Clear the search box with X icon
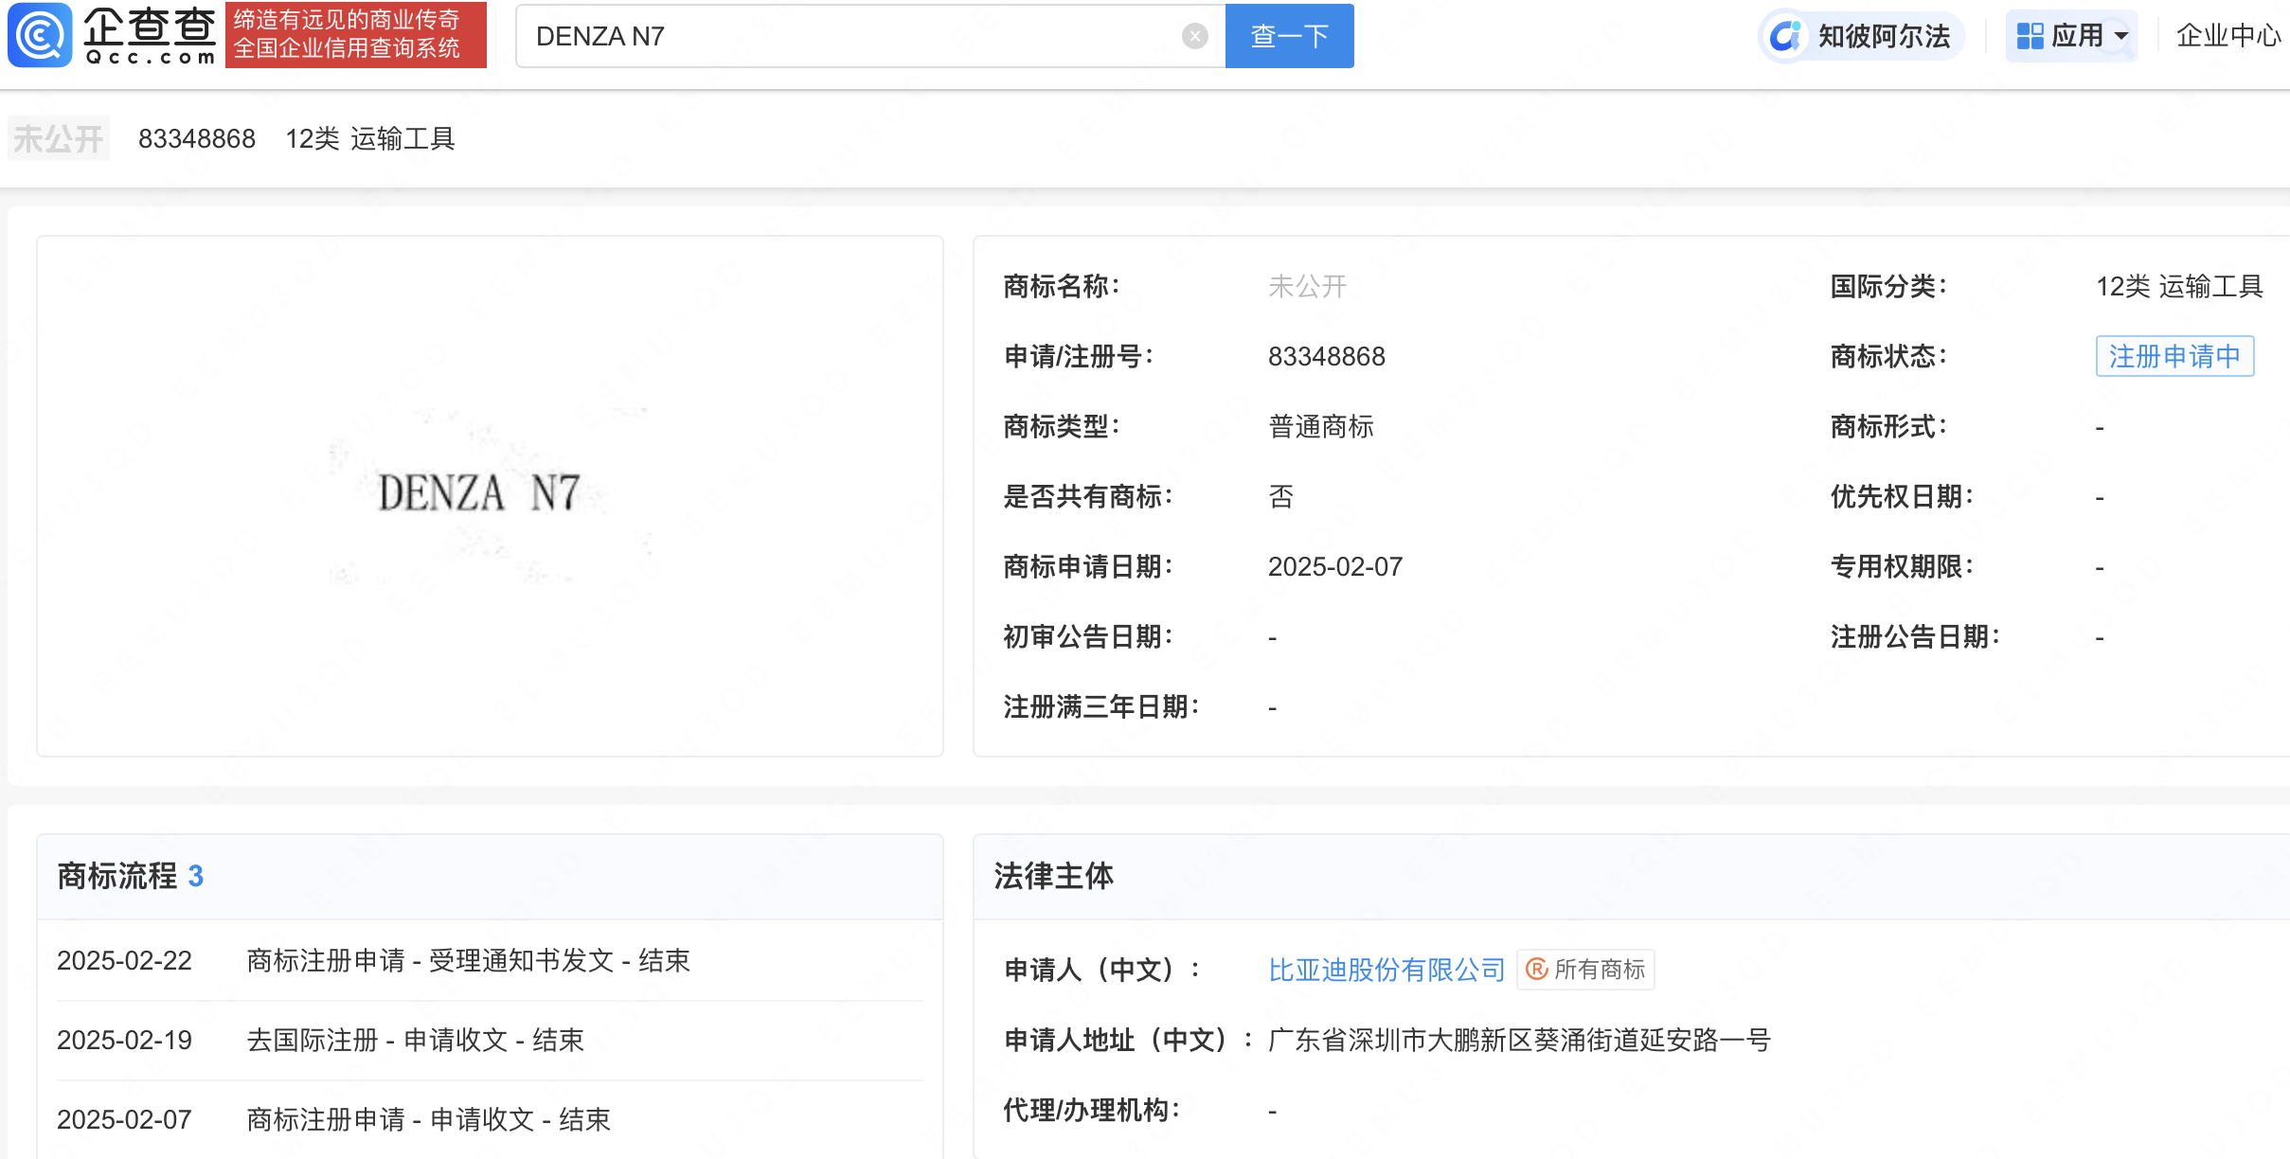Screen dimensions: 2290x1159 coord(1194,36)
